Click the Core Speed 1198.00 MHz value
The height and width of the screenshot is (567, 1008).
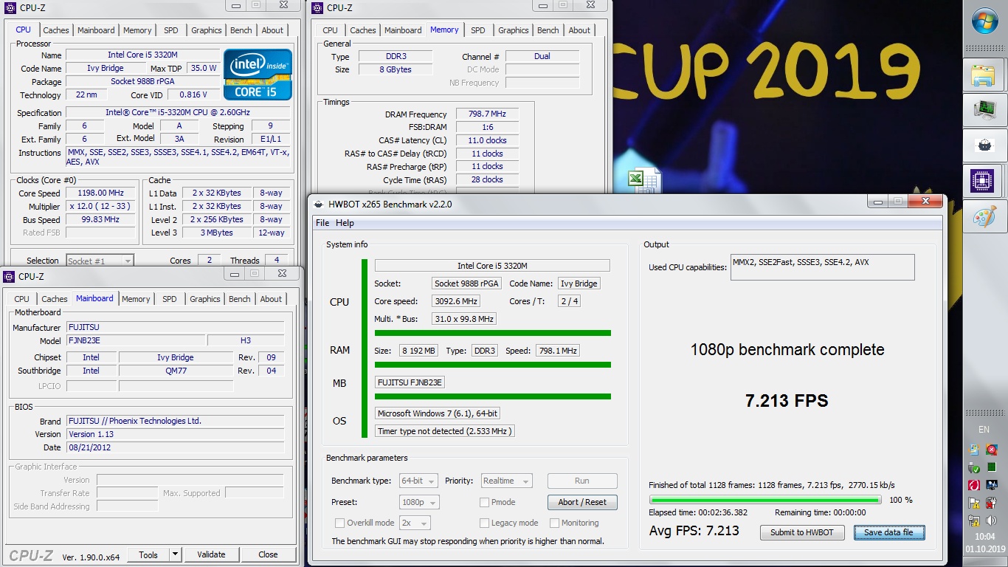click(x=100, y=193)
